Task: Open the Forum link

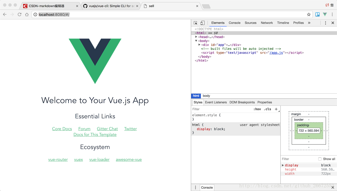Action: click(84, 129)
